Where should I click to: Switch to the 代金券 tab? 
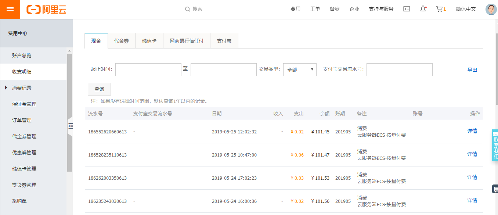click(x=121, y=41)
